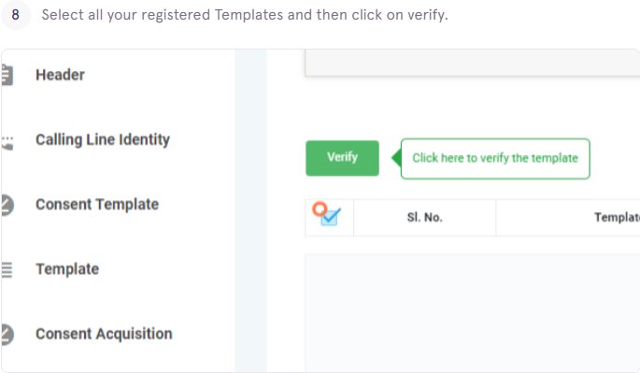Click the step number 8 badge
The width and height of the screenshot is (640, 373).
(x=16, y=15)
